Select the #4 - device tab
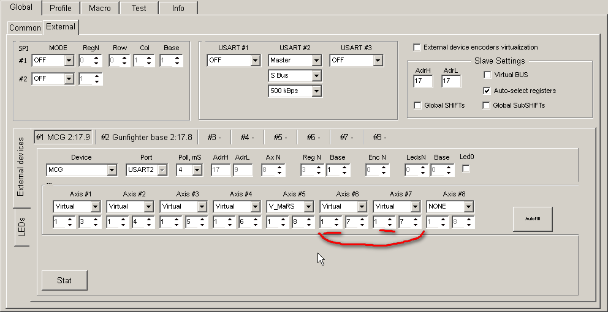The width and height of the screenshot is (608, 312). click(247, 137)
